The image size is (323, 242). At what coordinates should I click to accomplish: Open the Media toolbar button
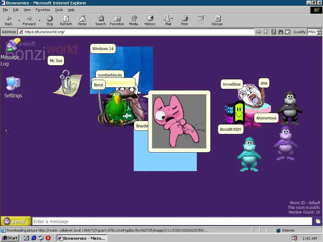133,20
